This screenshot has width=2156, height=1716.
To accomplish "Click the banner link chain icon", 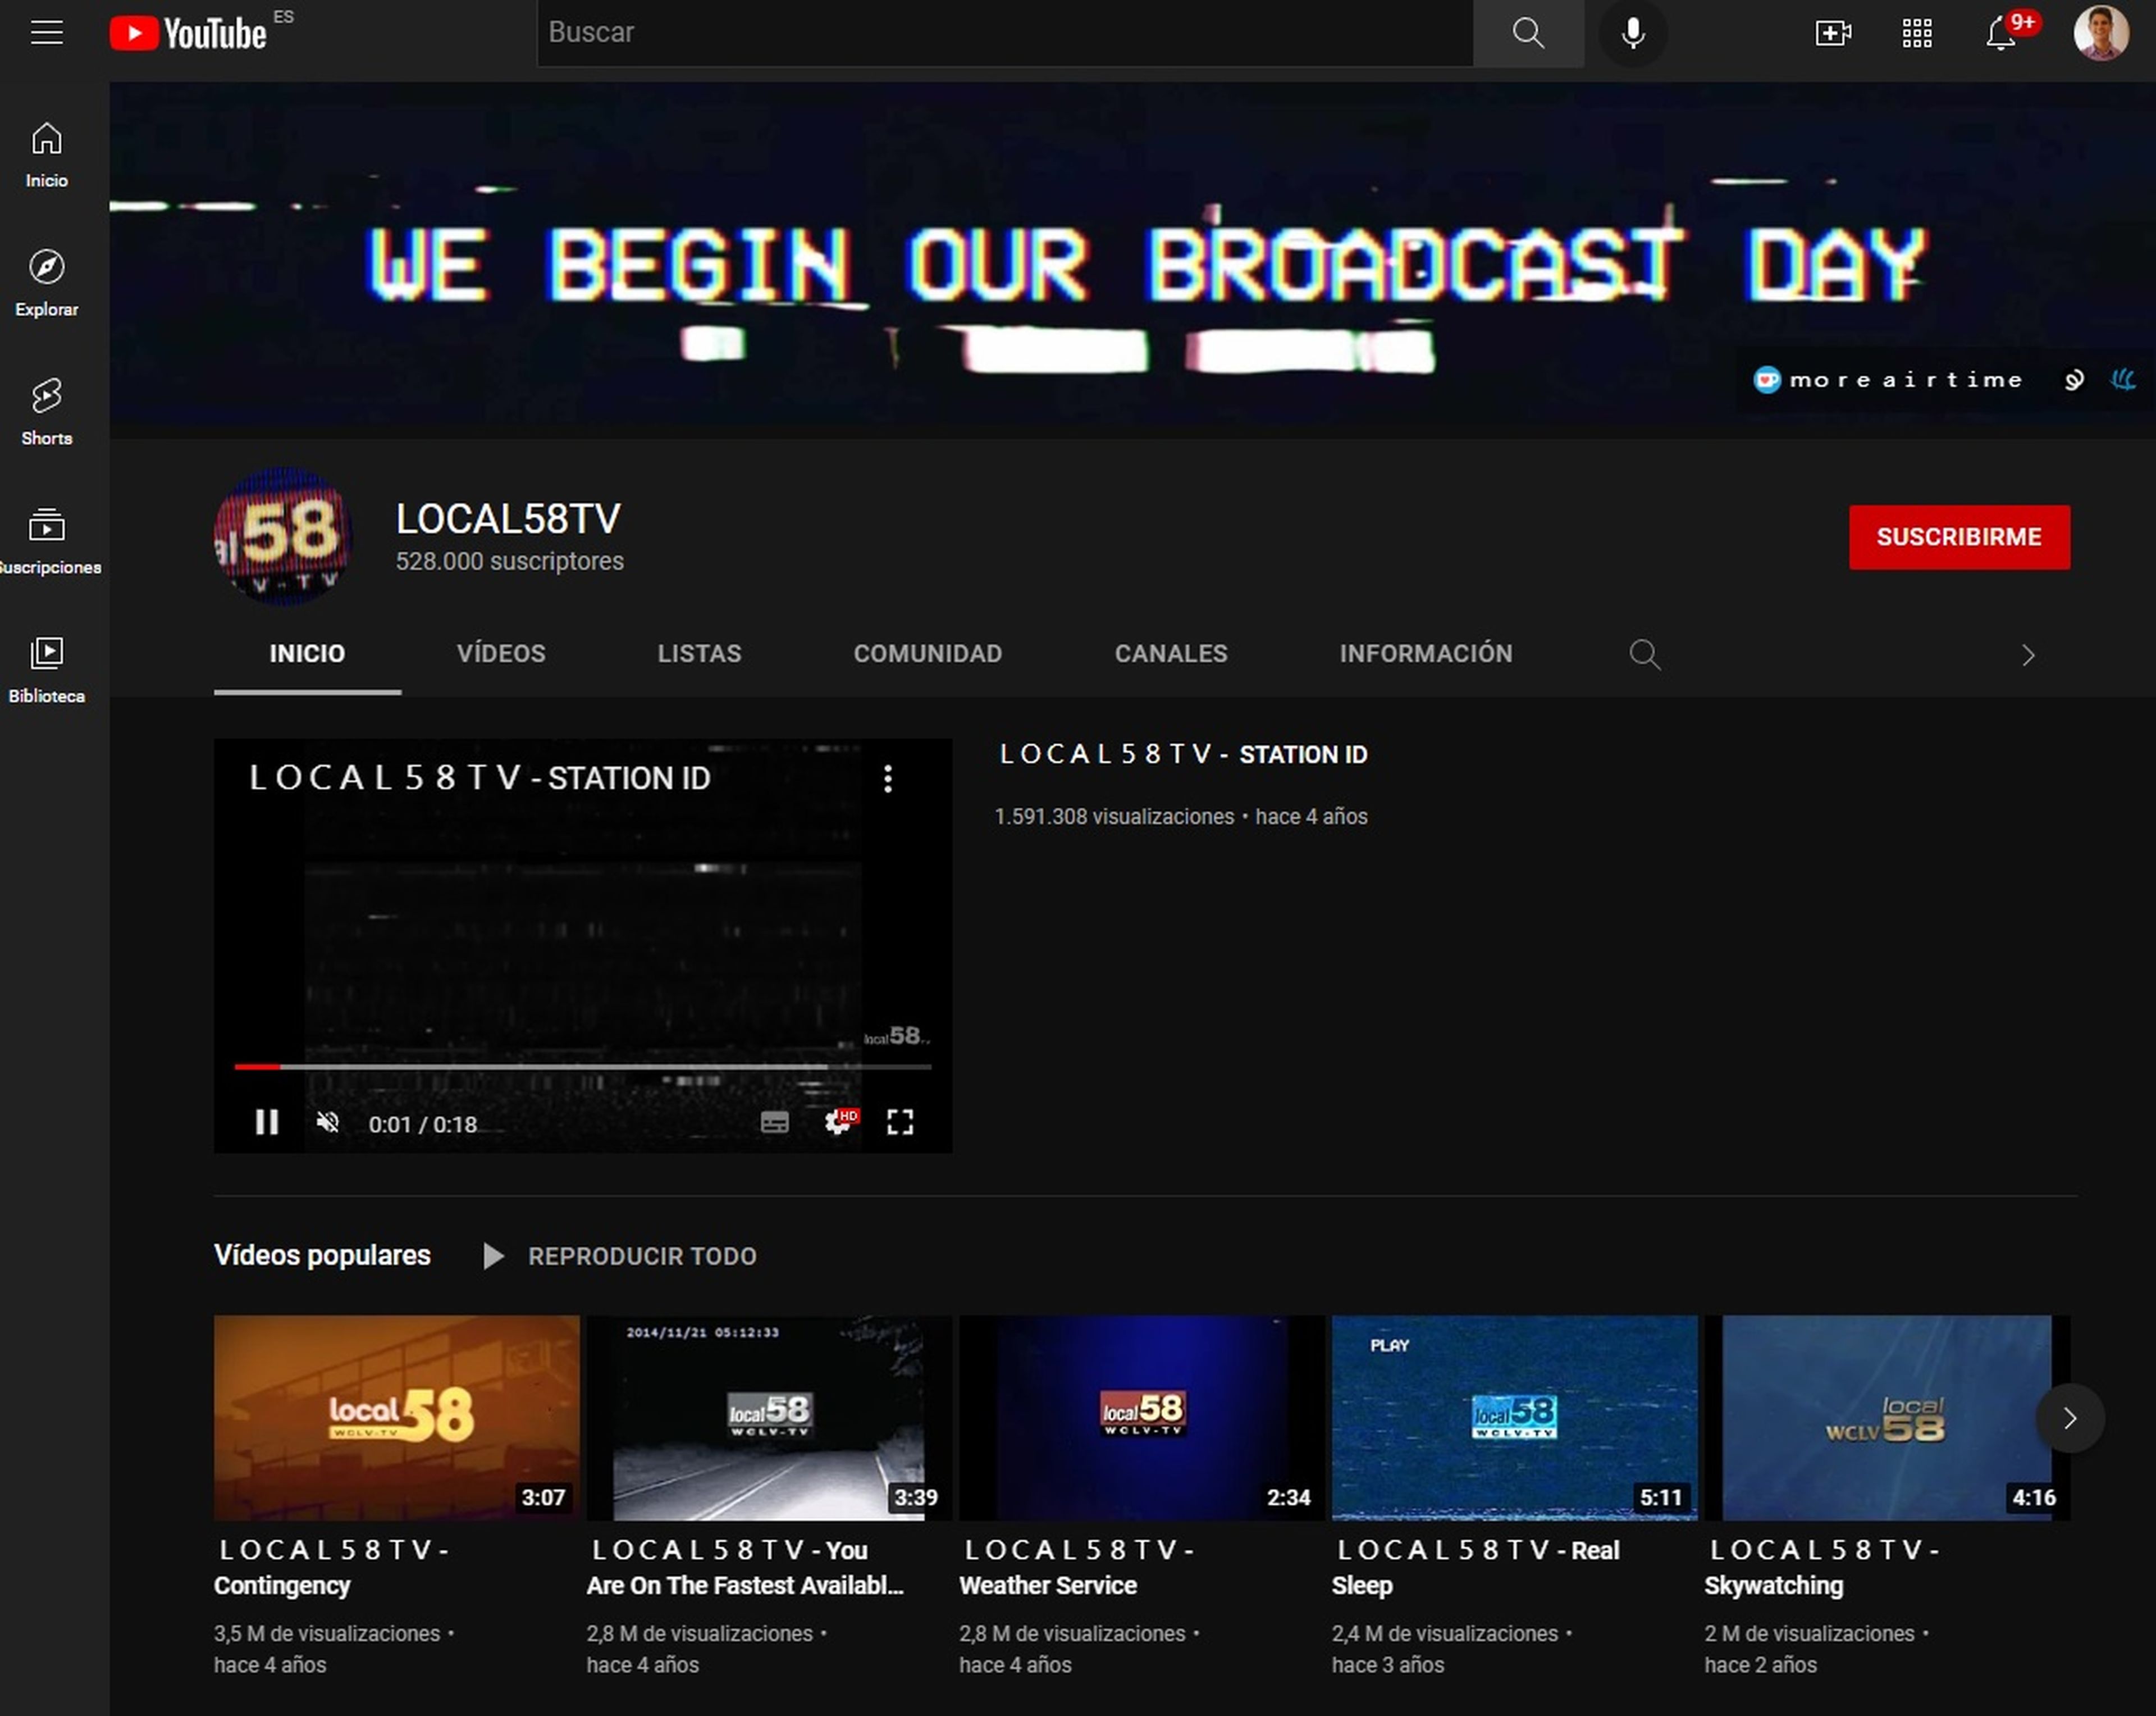I will coord(2074,380).
